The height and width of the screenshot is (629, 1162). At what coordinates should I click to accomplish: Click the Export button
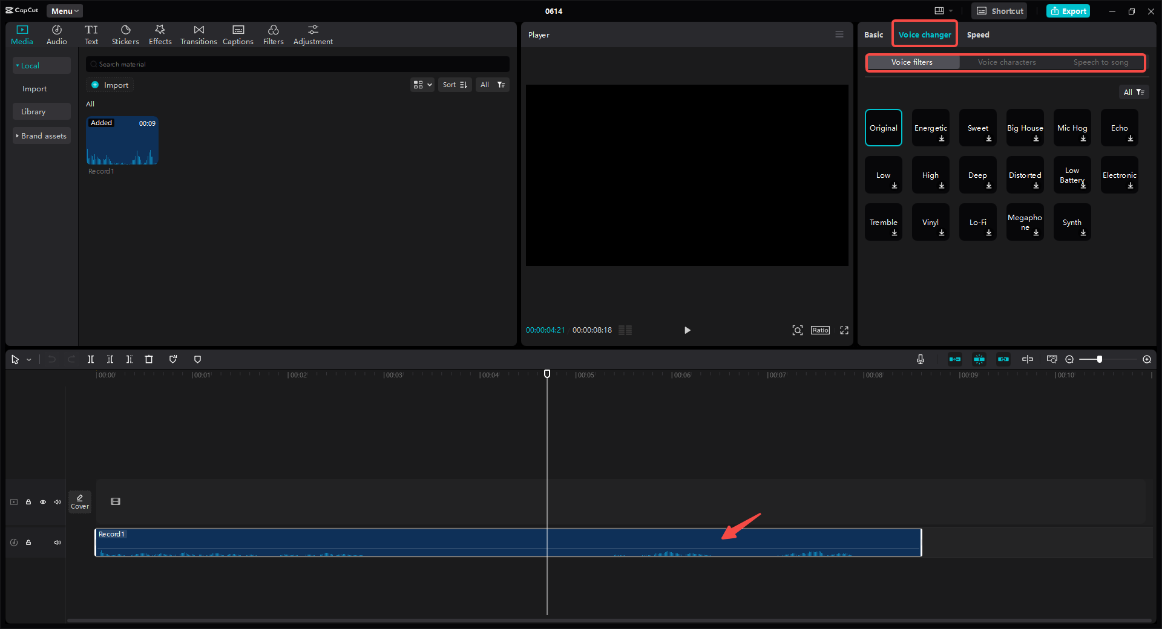(1068, 11)
